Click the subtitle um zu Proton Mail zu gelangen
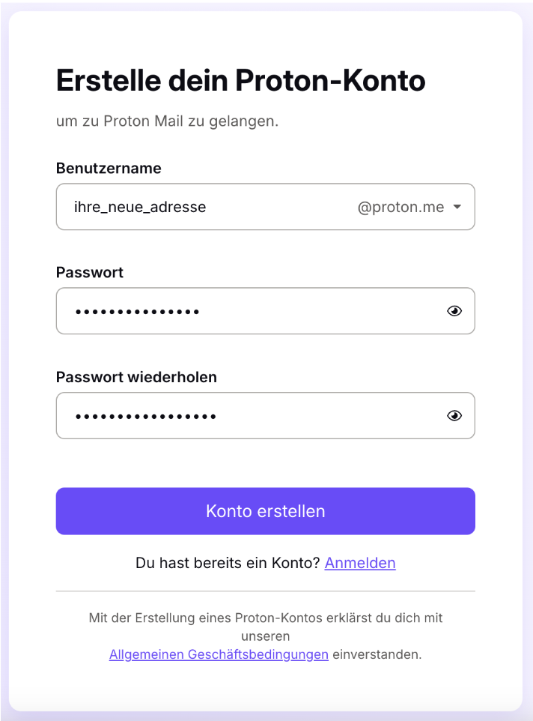533x721 pixels. click(x=167, y=121)
